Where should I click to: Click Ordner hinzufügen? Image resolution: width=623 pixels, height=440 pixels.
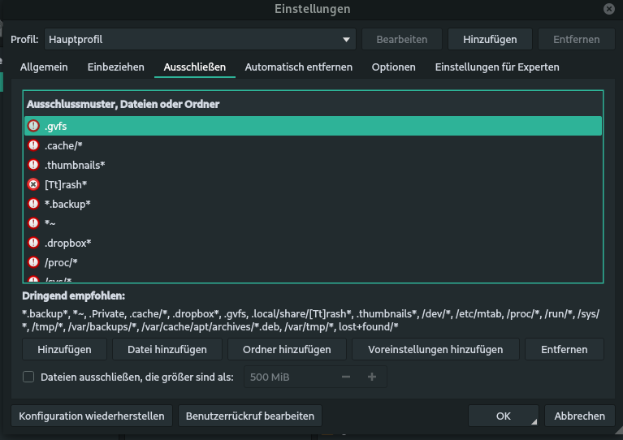tap(287, 349)
